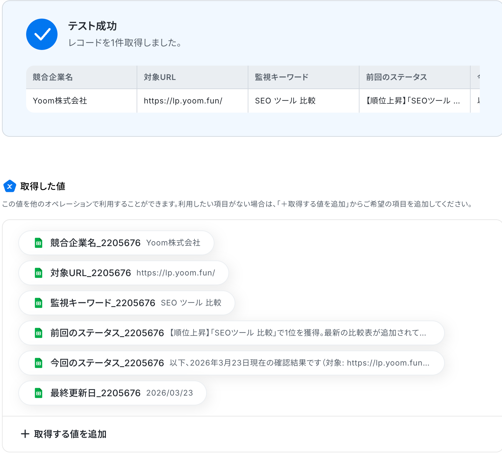Screen dimensions: 502x455
Task: Select the 競合企業名_2205676 value chip
Action: click(116, 243)
